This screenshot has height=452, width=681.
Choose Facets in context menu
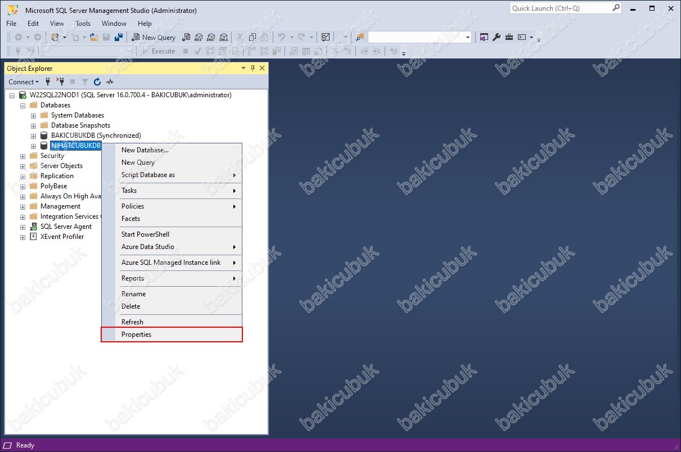172,219
